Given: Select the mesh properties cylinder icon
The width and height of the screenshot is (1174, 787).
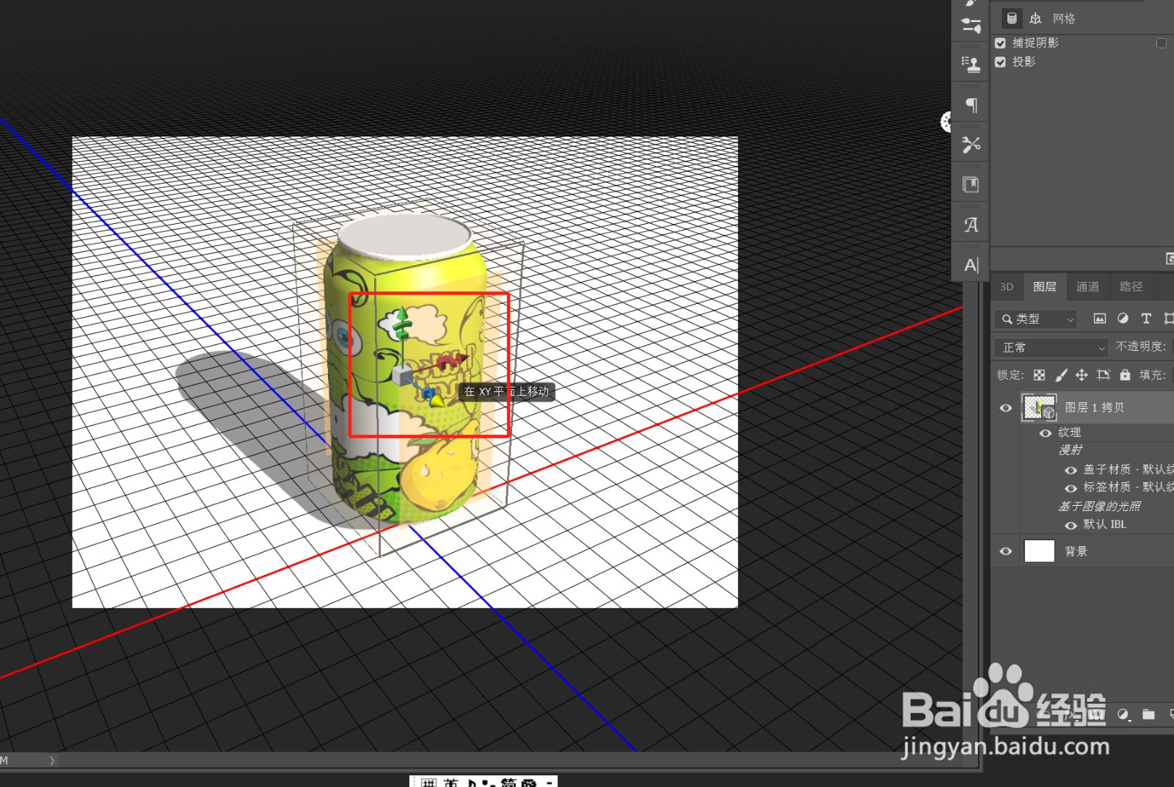Looking at the screenshot, I should tap(1012, 18).
